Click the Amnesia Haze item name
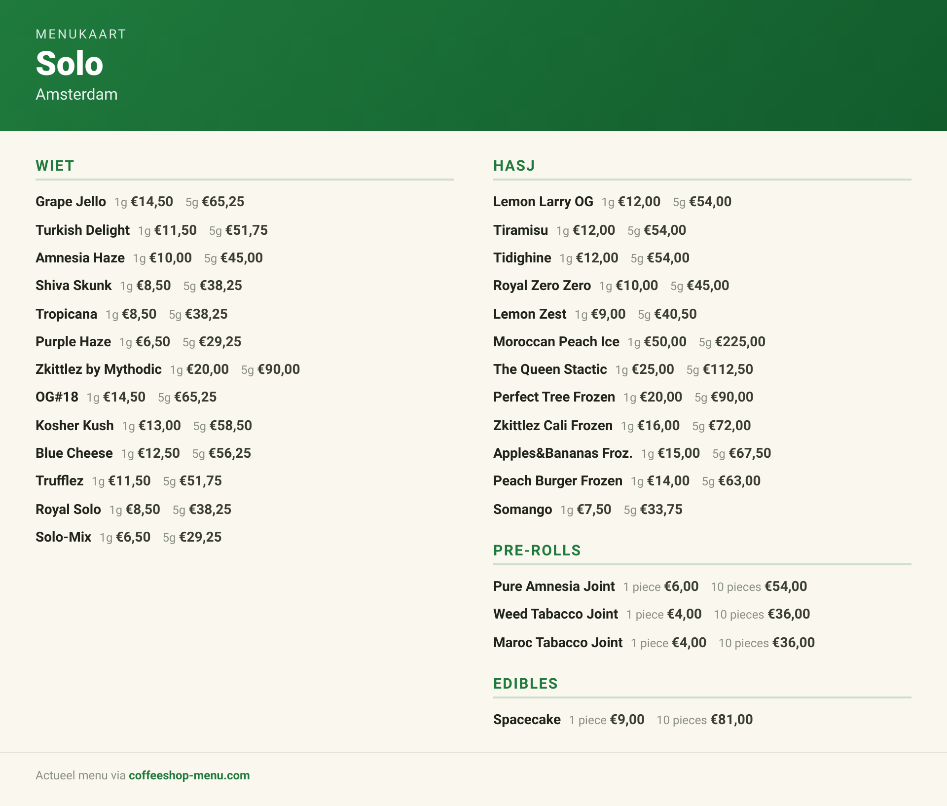 [80, 258]
